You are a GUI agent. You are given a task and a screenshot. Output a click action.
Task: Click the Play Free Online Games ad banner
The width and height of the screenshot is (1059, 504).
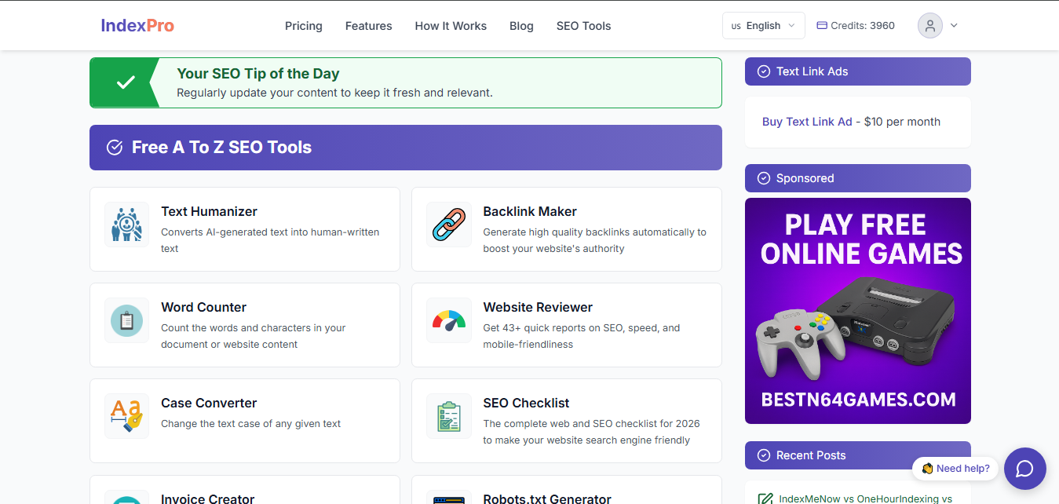[858, 311]
